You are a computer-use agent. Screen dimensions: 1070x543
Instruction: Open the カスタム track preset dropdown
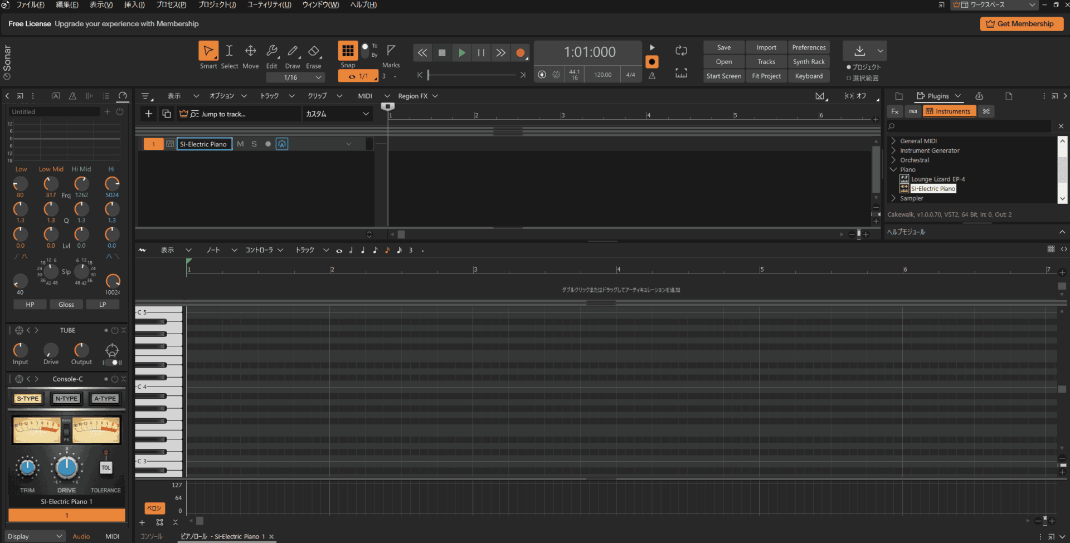click(337, 114)
